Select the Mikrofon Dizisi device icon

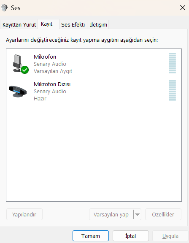coord(18,92)
